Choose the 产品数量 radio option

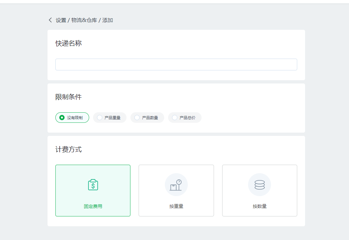147,118
